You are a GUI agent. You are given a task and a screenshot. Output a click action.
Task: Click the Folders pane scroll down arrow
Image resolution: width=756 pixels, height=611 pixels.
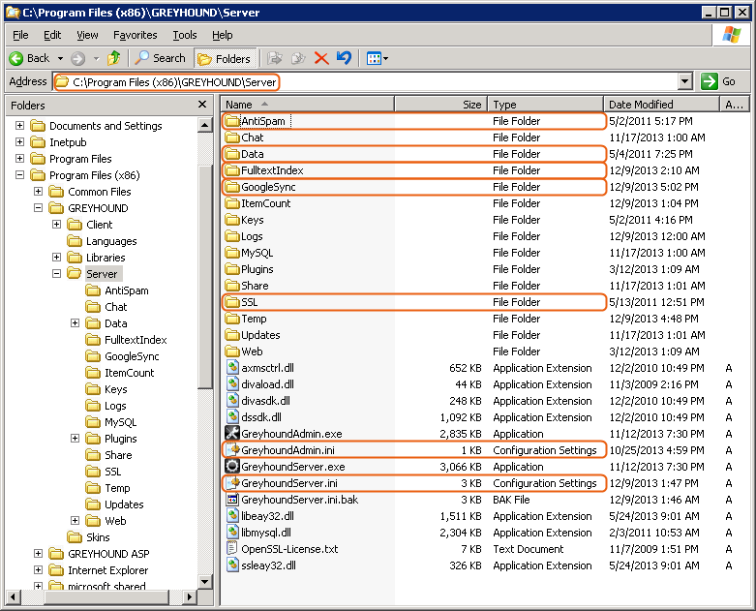(x=205, y=581)
